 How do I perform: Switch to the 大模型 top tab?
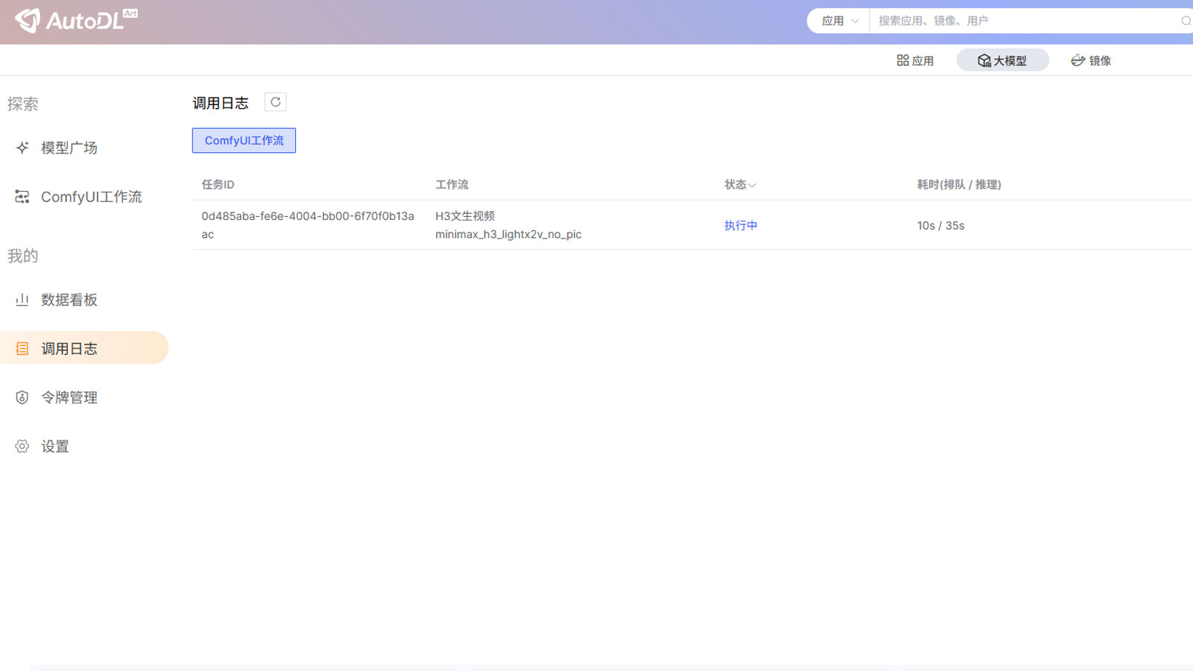tap(1002, 60)
